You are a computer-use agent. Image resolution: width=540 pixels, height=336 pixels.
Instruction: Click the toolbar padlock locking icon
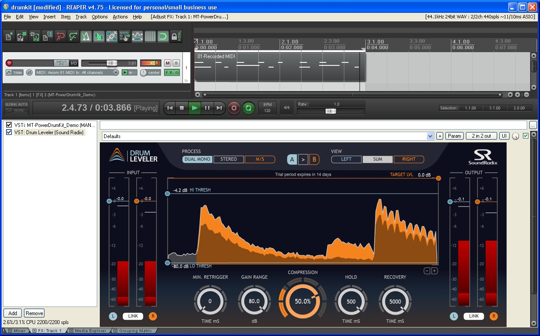[x=175, y=37]
